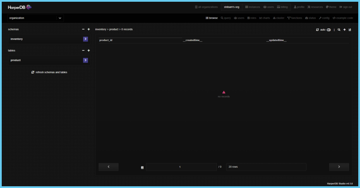Add a new schema with plus icon
Screen dimensions: 360x188
(89, 29)
